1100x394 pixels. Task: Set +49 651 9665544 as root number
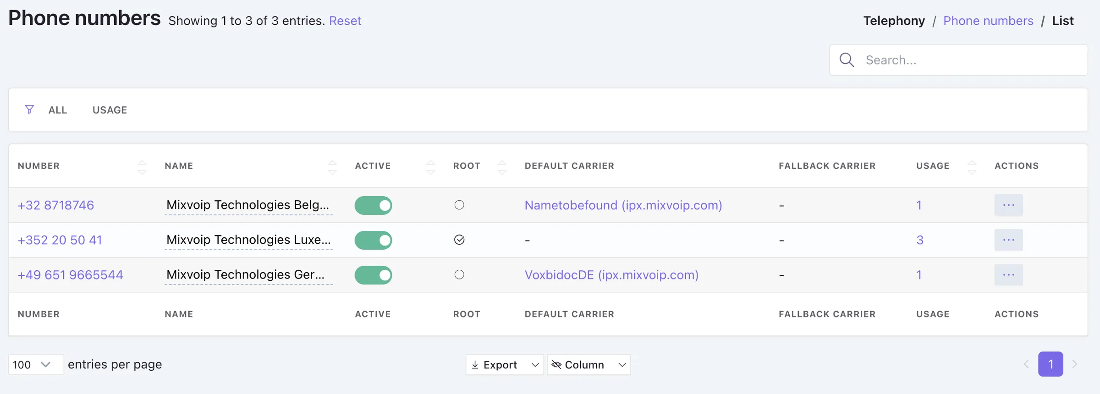(x=459, y=275)
